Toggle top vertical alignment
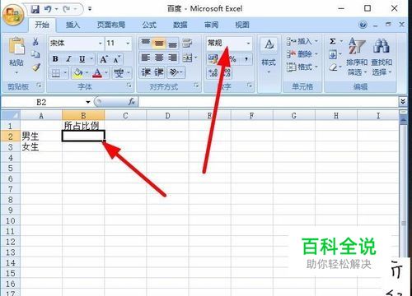This screenshot has height=296, width=412. click(145, 43)
